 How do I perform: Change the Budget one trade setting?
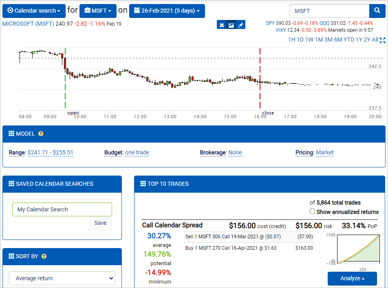pos(137,153)
